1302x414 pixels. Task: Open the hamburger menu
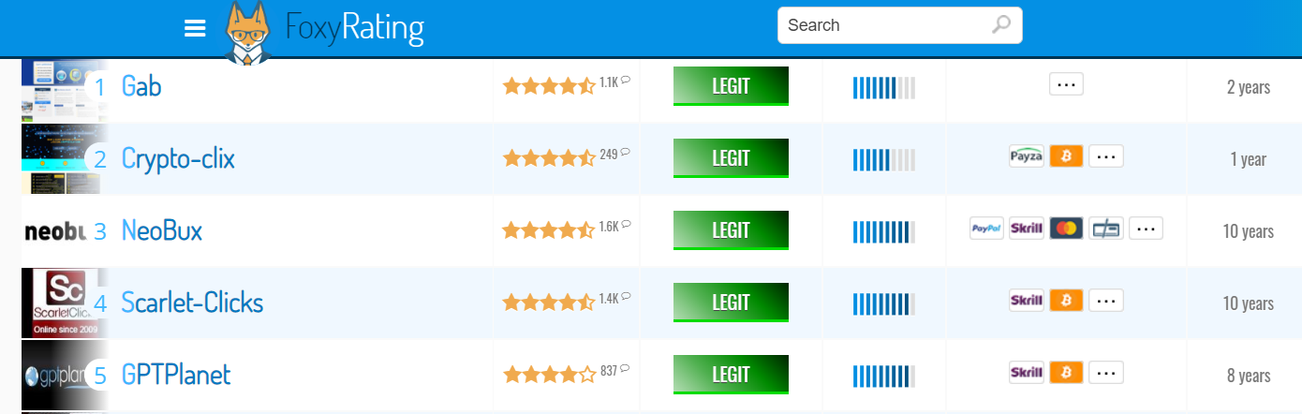click(195, 29)
